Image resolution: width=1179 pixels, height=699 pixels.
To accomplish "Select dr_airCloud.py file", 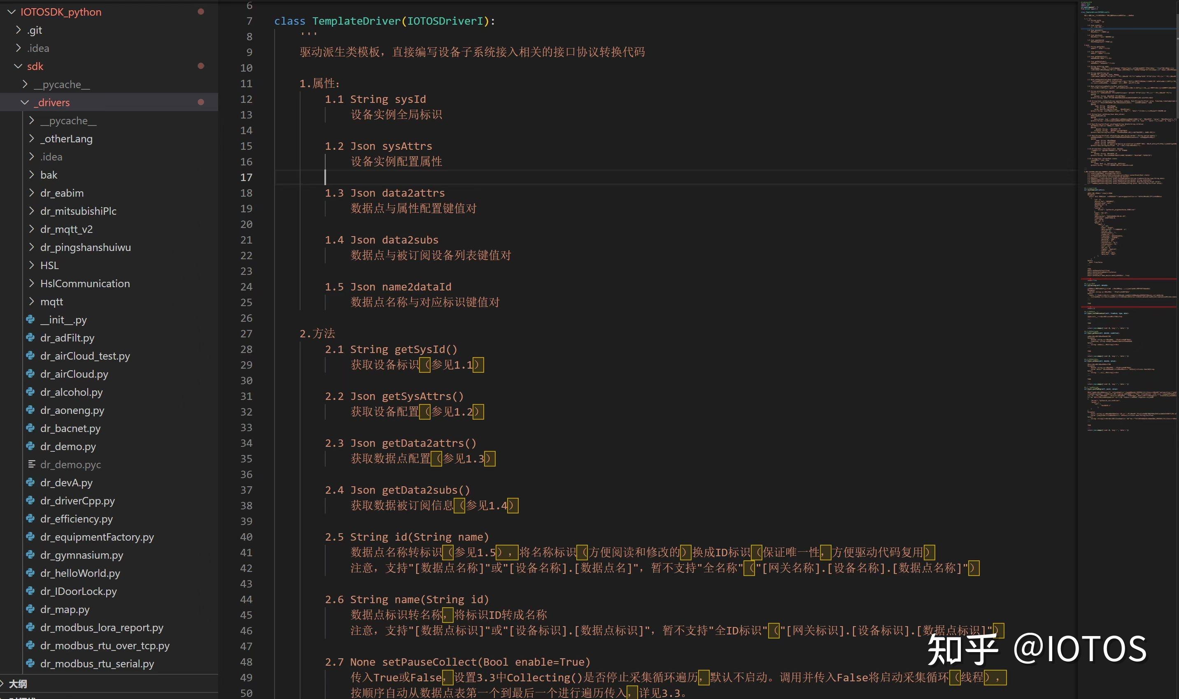I will 74,374.
